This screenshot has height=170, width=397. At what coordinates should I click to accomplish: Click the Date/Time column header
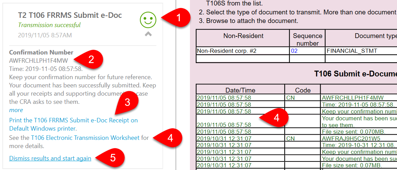click(240, 90)
